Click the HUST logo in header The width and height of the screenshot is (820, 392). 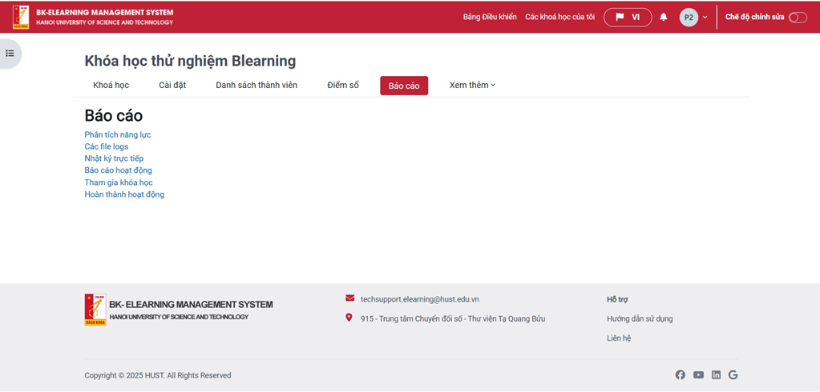[21, 17]
